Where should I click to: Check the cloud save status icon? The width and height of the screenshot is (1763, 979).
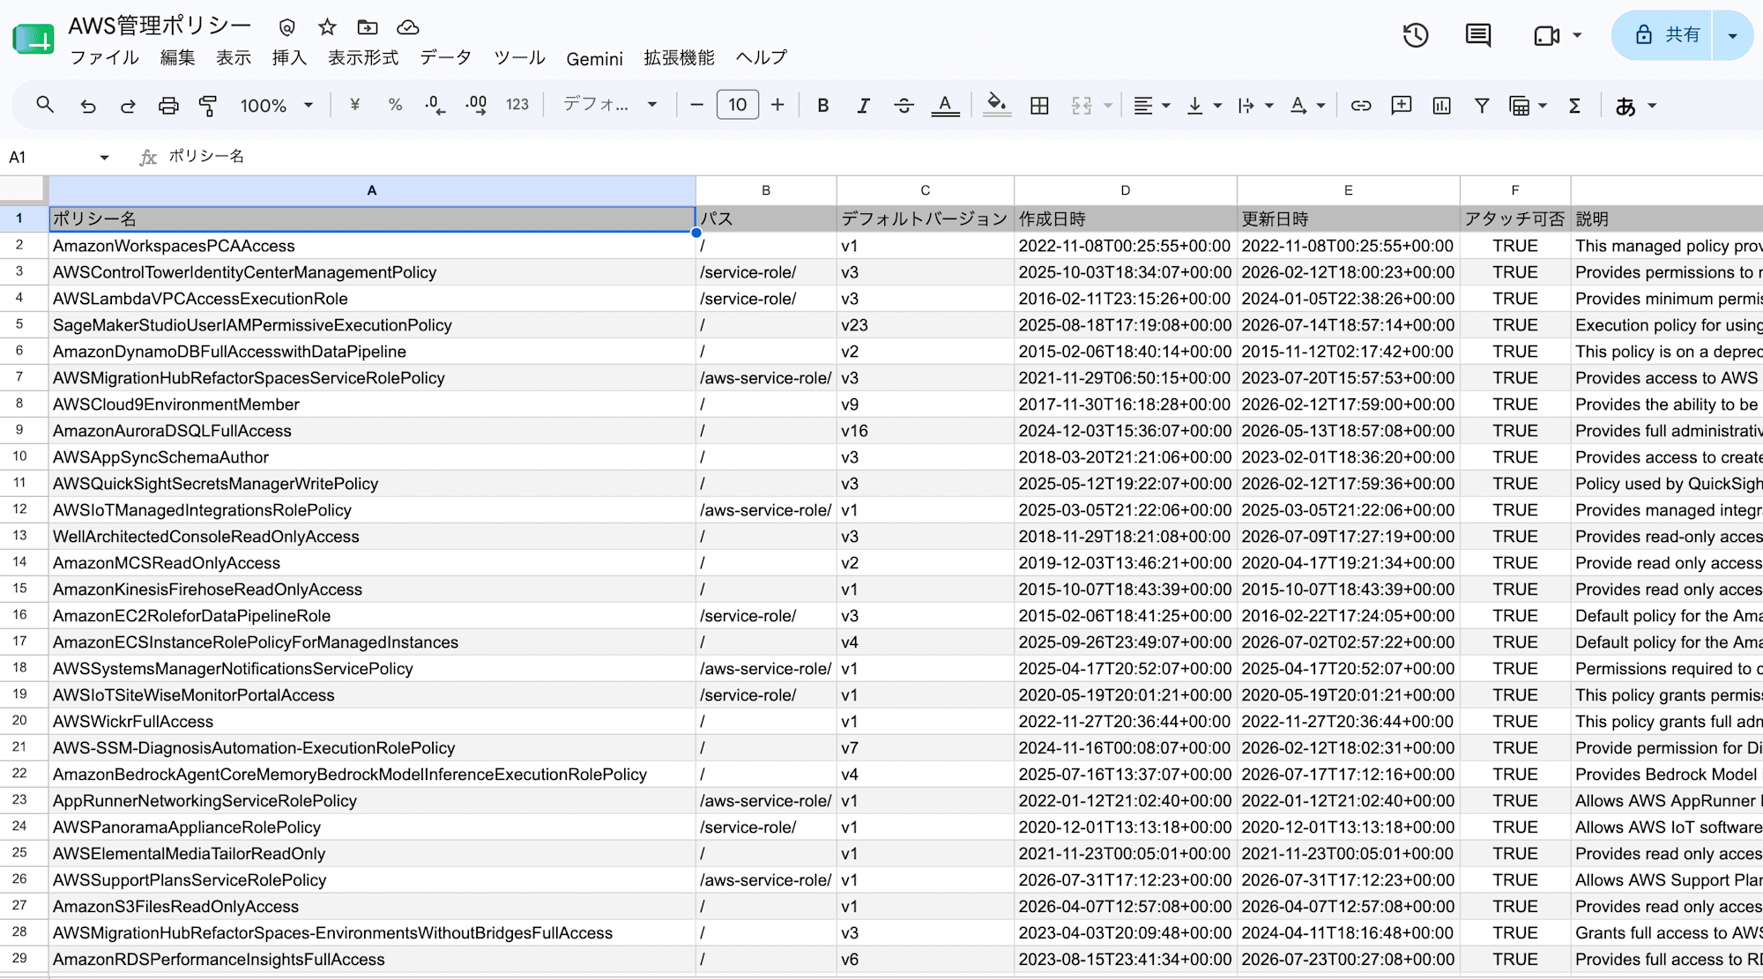pos(407,27)
